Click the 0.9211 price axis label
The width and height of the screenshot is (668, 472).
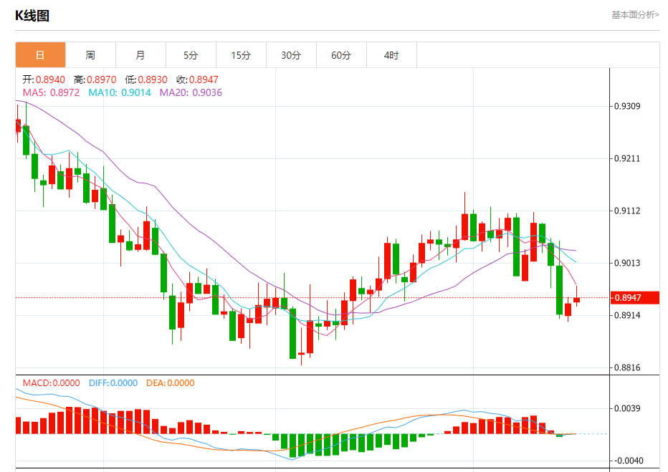627,158
